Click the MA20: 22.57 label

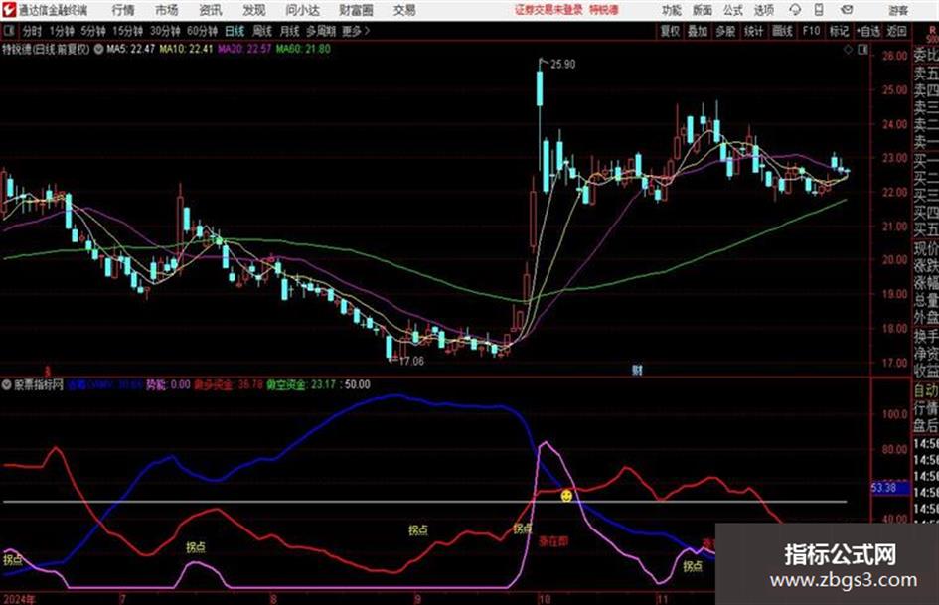[x=244, y=49]
